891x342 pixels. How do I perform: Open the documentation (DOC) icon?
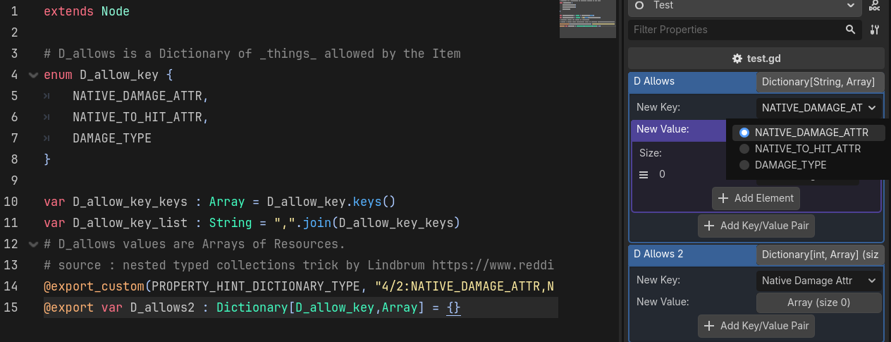pyautogui.click(x=875, y=6)
